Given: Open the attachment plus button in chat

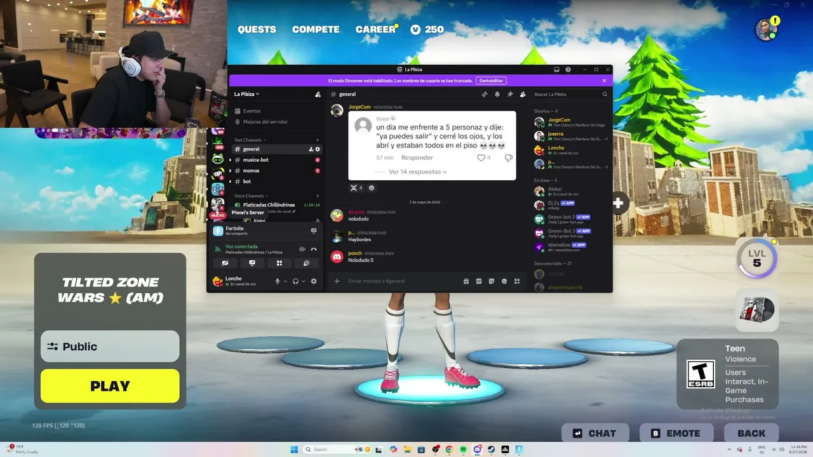Looking at the screenshot, I should 337,281.
